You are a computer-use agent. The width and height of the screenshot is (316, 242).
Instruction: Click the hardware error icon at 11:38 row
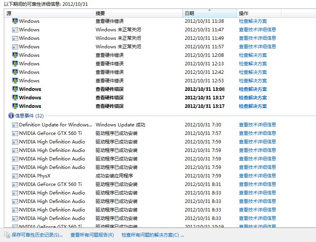[x=15, y=21]
